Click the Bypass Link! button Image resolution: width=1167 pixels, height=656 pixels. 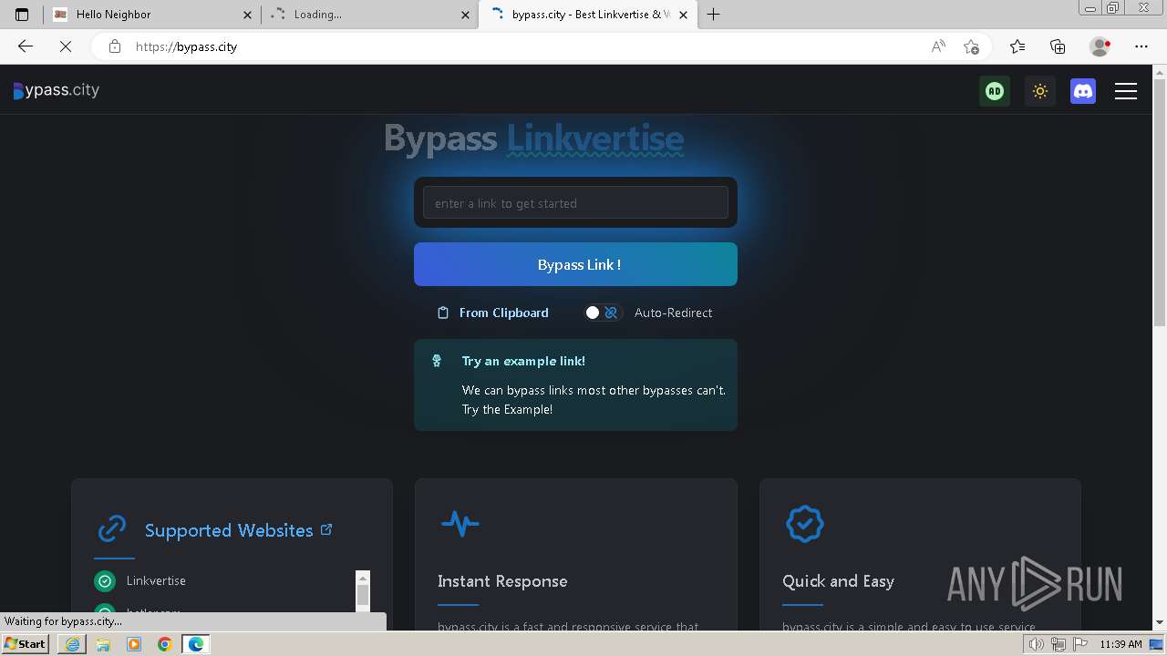[575, 264]
